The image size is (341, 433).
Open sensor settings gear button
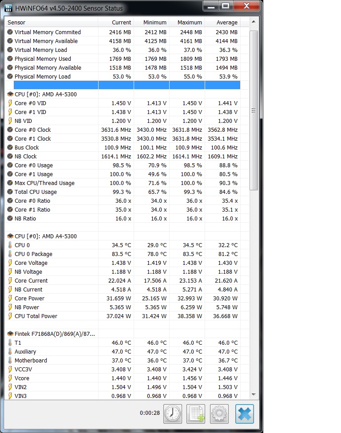tap(219, 413)
